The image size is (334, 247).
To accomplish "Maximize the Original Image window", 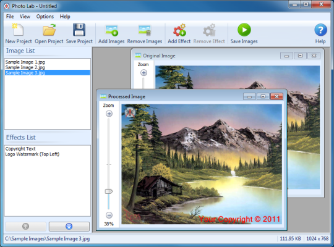I will tap(300, 56).
